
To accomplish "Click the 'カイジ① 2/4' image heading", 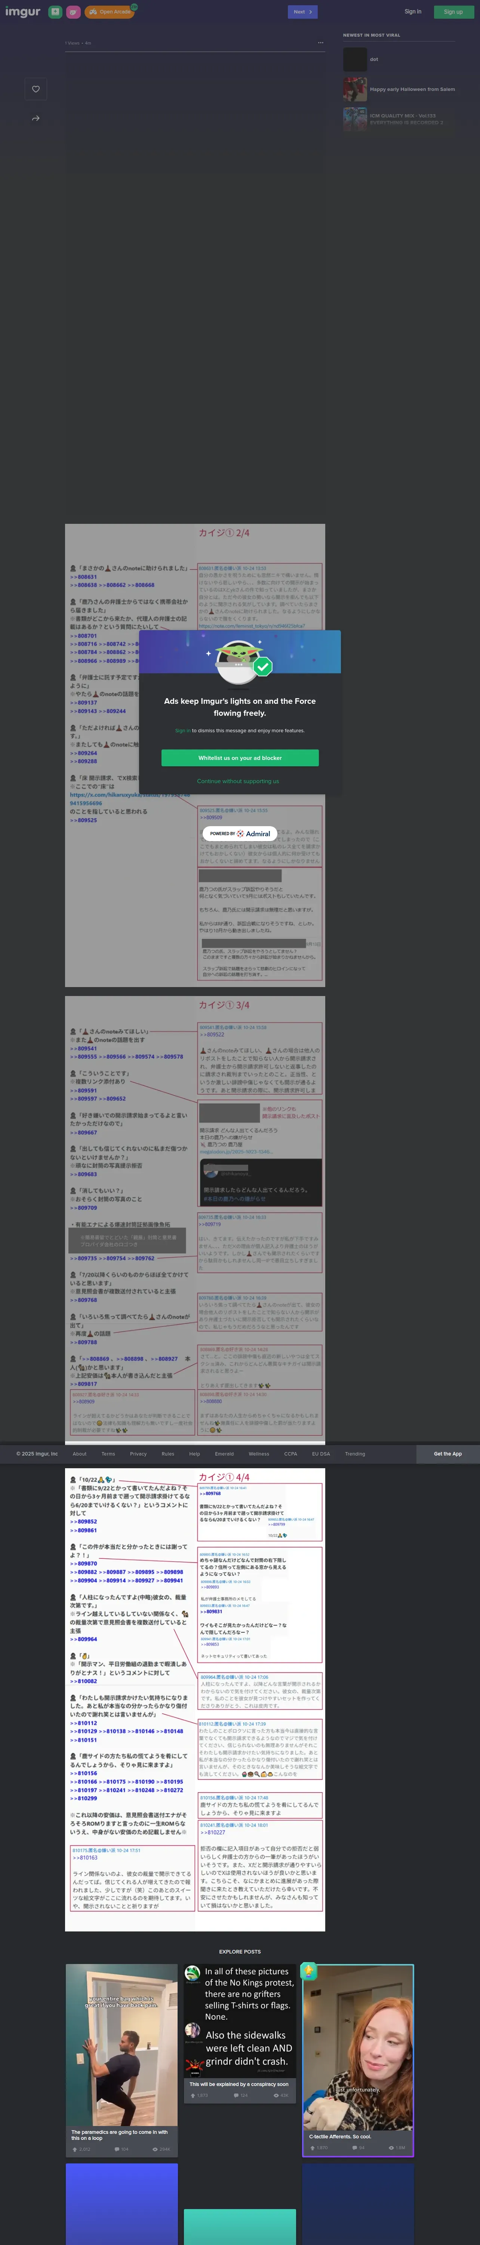I will point(224,532).
